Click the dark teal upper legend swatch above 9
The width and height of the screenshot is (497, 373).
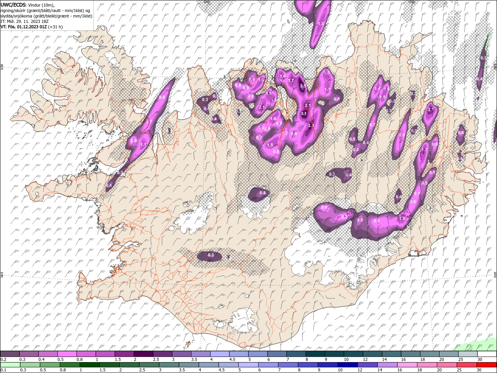(x=334, y=354)
